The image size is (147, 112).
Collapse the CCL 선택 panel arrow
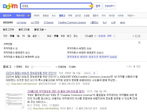click(114, 36)
